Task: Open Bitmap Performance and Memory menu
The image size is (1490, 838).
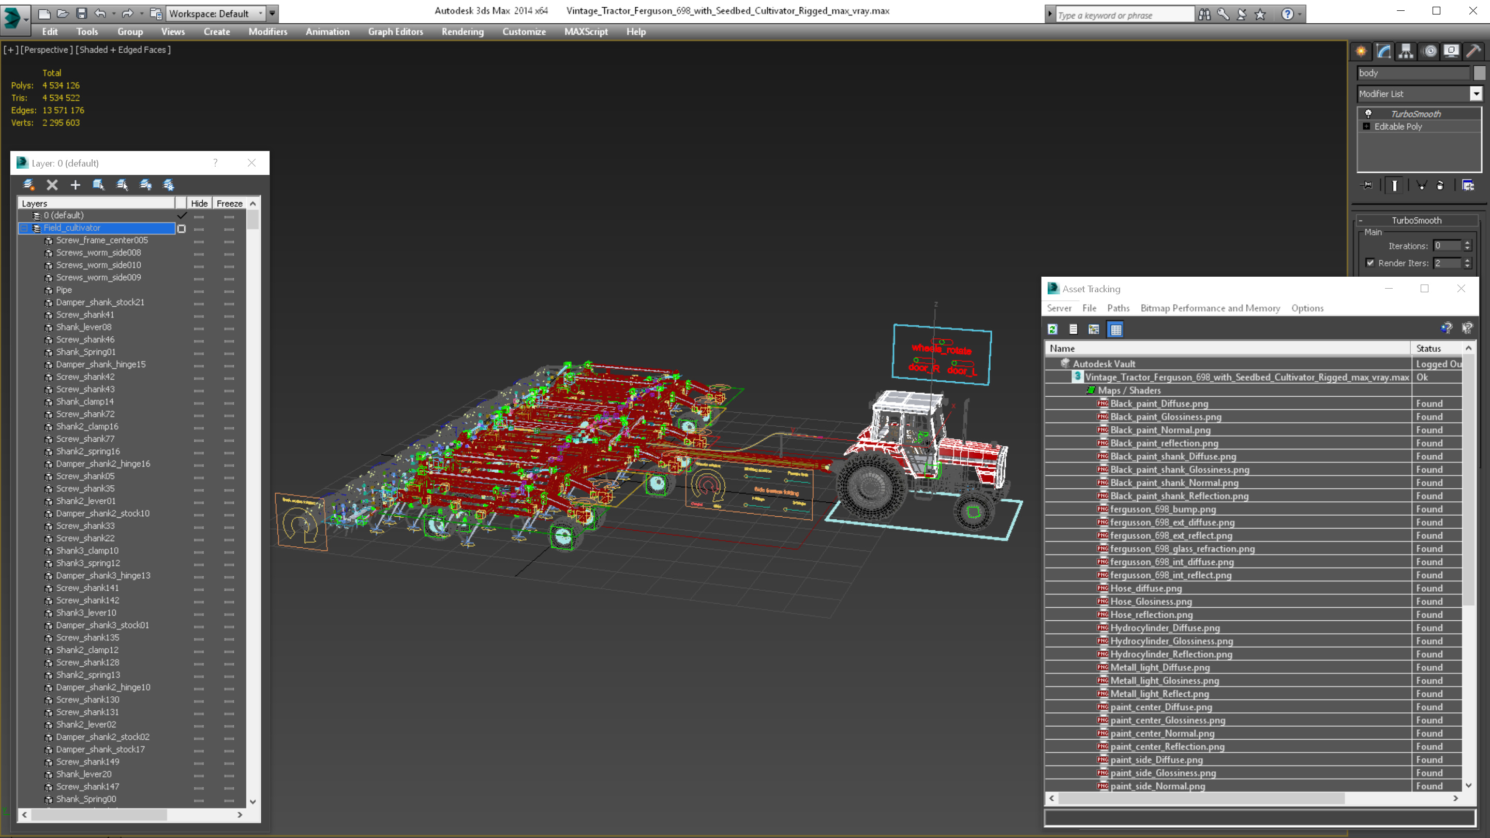Action: (x=1210, y=308)
